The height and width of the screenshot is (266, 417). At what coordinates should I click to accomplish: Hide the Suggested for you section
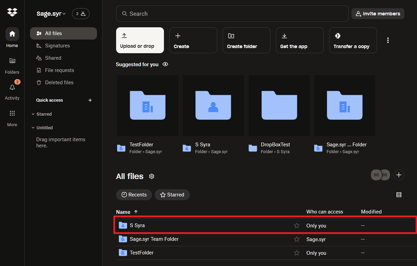point(165,64)
